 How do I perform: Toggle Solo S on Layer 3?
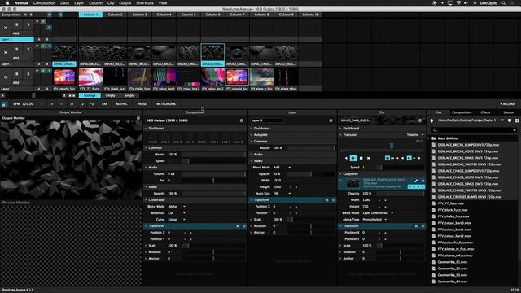click(x=28, y=24)
